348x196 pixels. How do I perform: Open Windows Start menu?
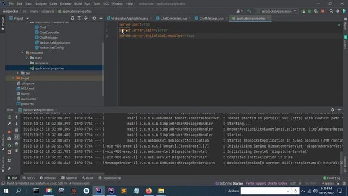(x=6, y=191)
